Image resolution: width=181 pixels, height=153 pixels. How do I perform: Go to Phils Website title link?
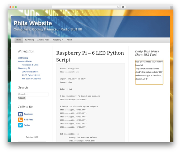33,23
